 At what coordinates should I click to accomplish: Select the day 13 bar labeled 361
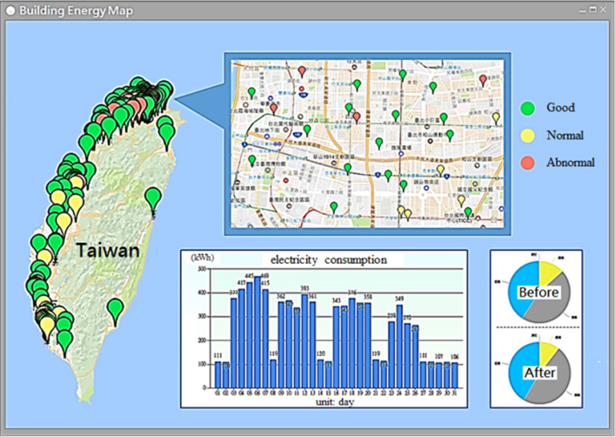tap(312, 345)
